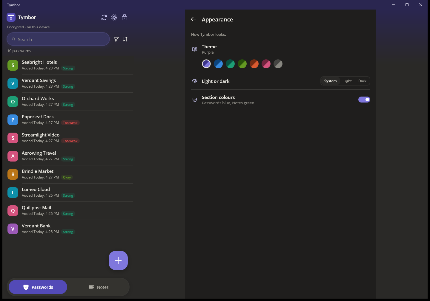Click the Aerowing Travel avatar icon
Viewport: 430px width, 301px height.
pyautogui.click(x=13, y=156)
